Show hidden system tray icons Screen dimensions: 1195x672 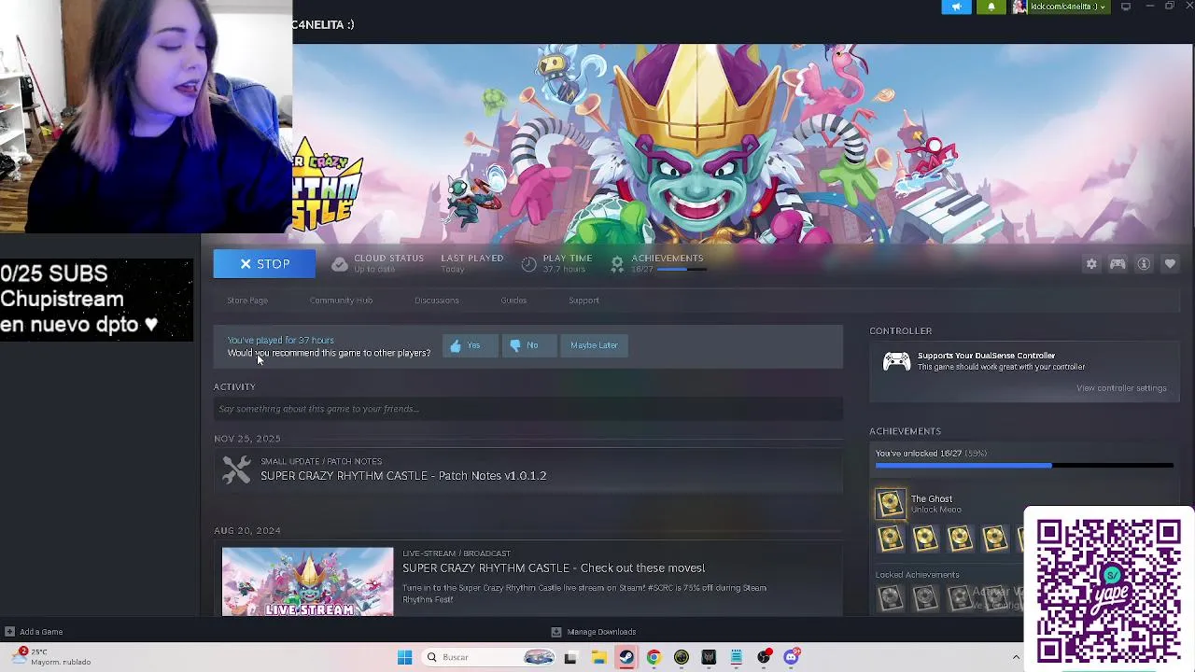click(1016, 657)
